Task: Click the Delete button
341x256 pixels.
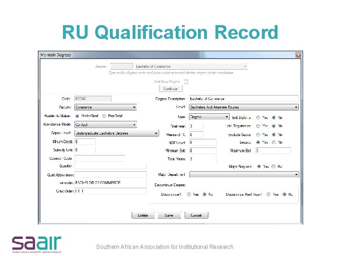Action: pos(143,215)
